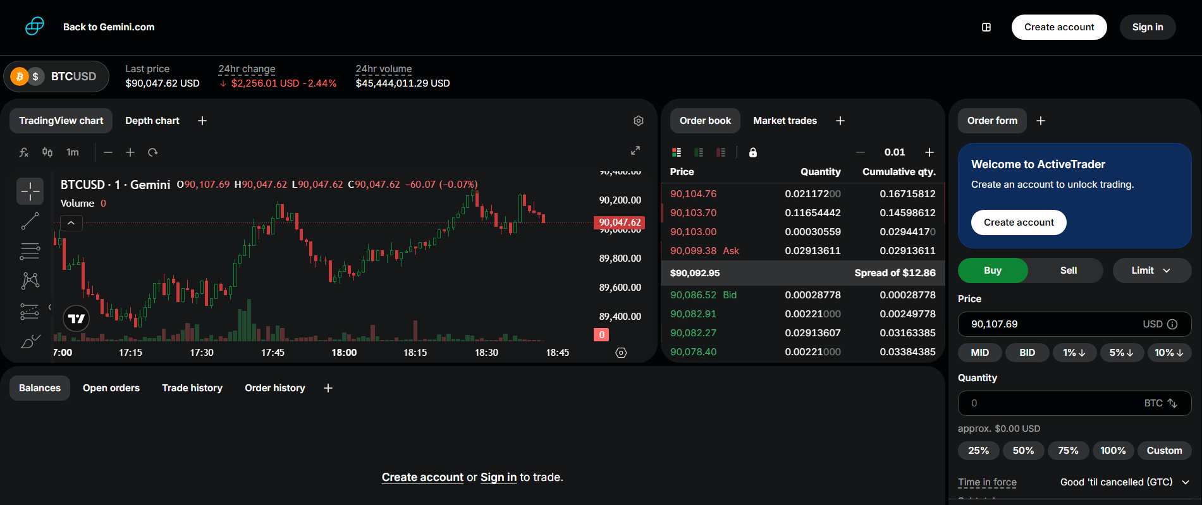Show asks-only order book view
1202x505 pixels.
pos(721,152)
